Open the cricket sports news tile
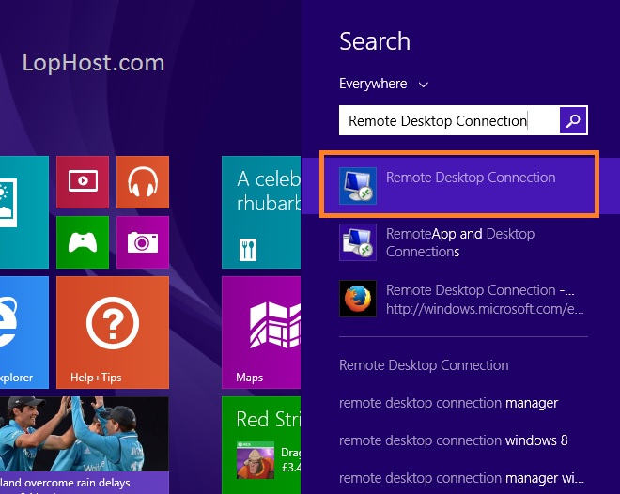The image size is (620, 494). coord(85,445)
